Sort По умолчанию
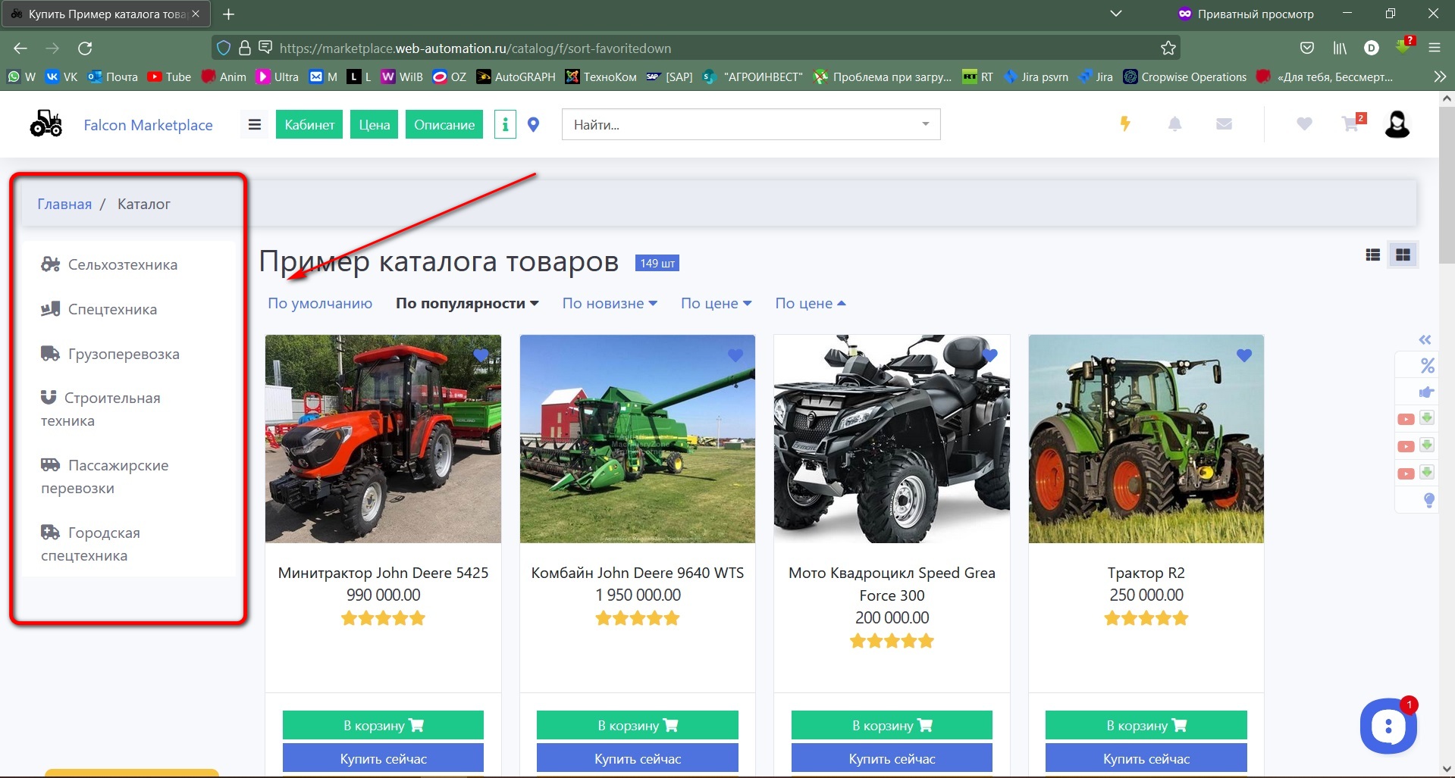 point(320,303)
